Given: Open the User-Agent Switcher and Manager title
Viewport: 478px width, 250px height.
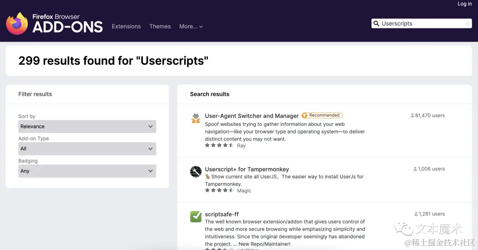Looking at the screenshot, I should 252,116.
